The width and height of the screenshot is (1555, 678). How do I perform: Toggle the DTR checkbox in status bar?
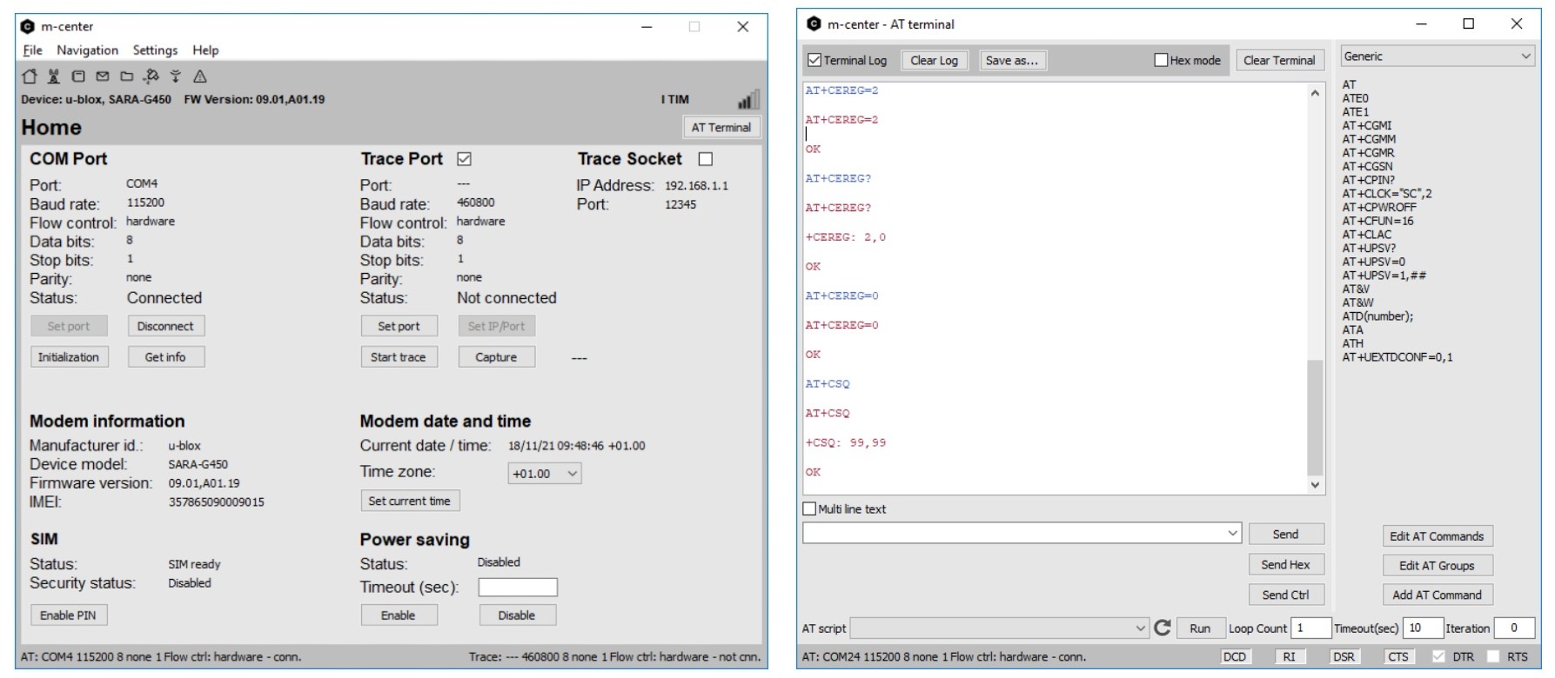[1438, 656]
